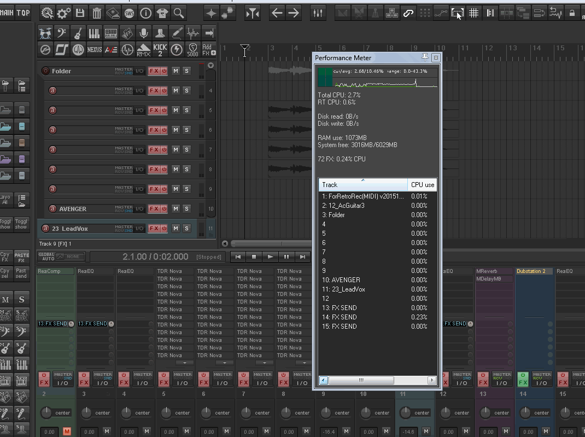Toggle FX bypass on Folder track

coord(163,71)
